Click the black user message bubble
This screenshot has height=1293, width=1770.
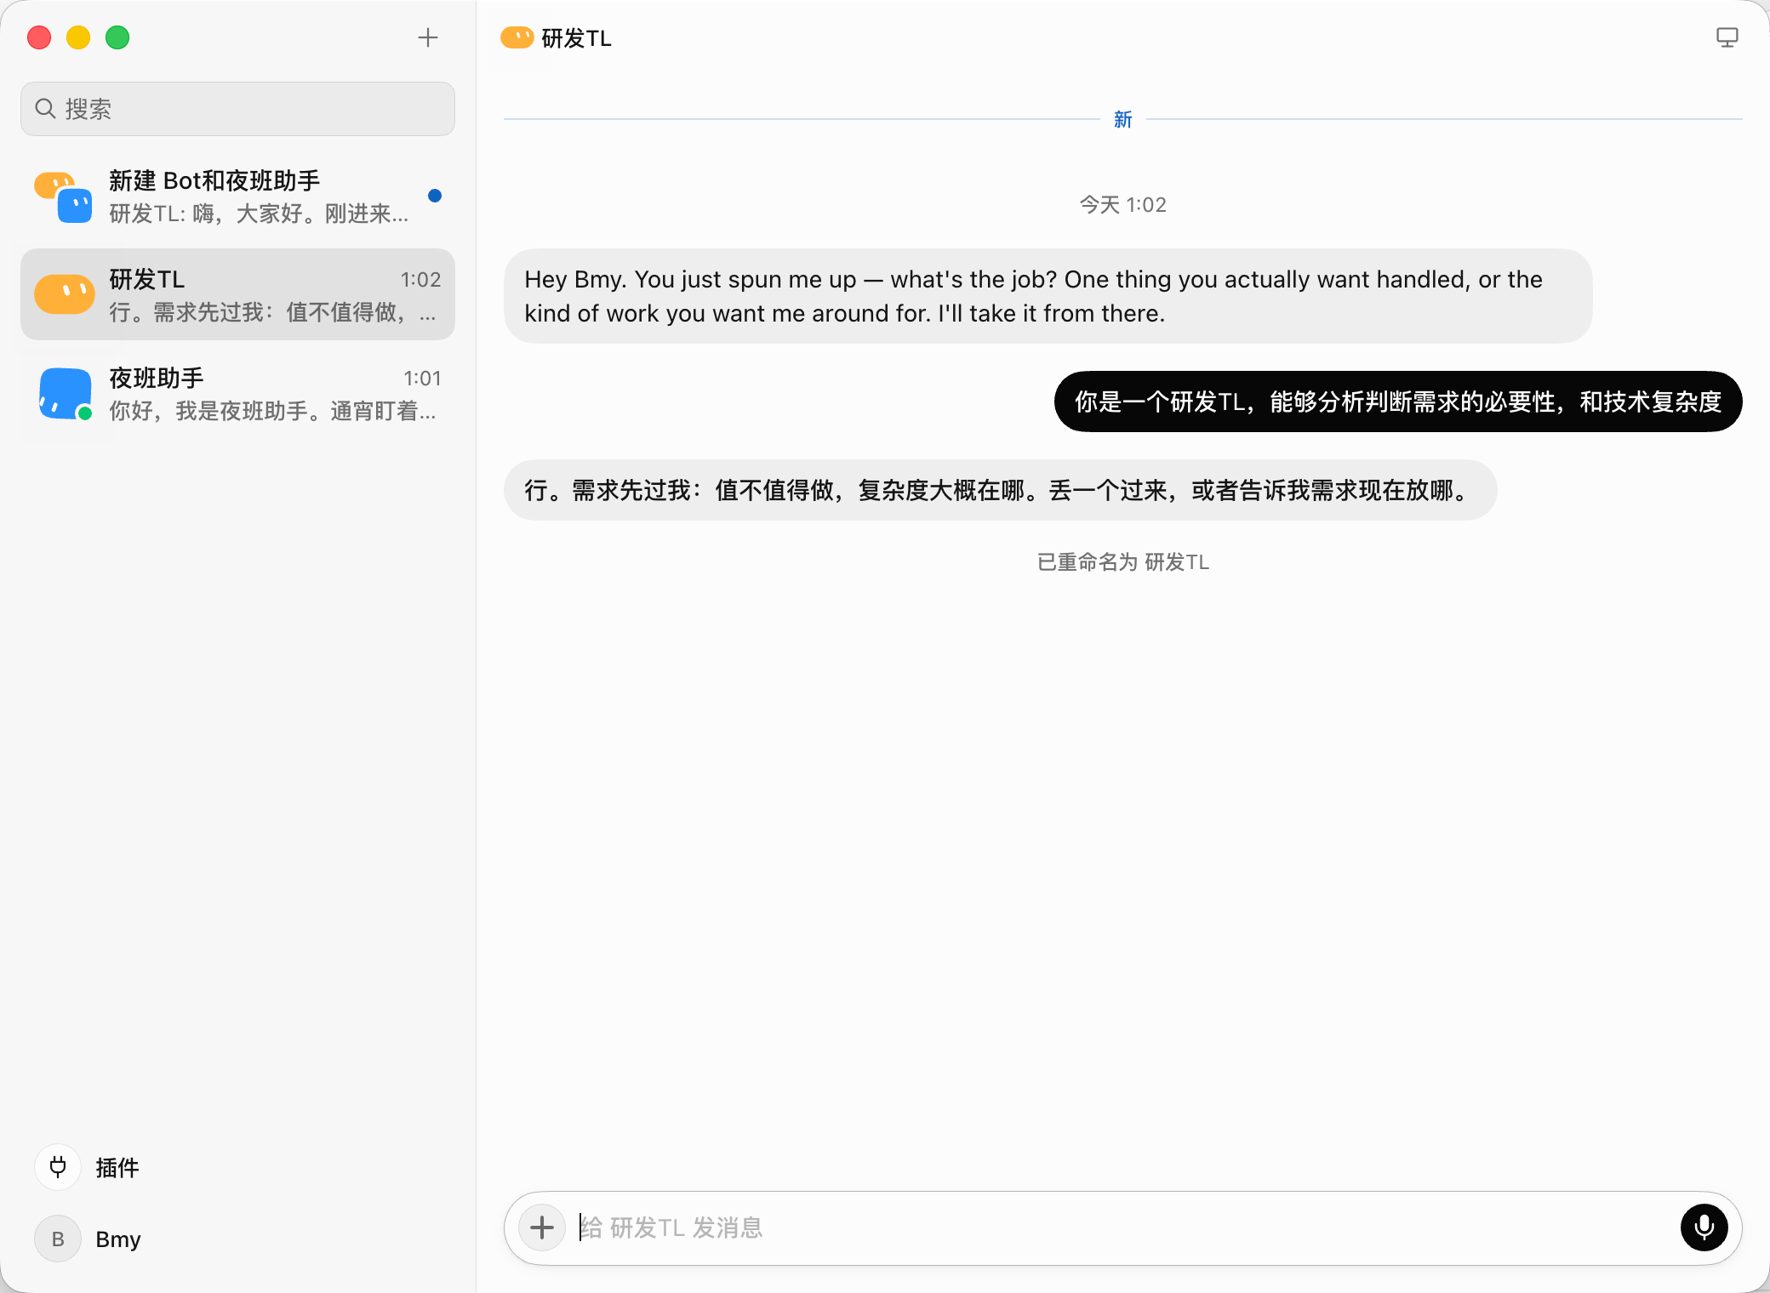(x=1398, y=402)
